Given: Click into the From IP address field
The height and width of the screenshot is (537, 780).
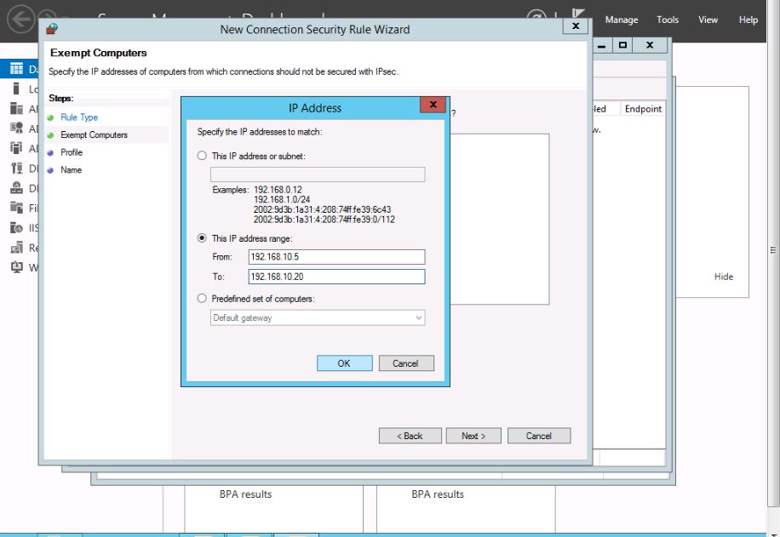Looking at the screenshot, I should point(336,257).
